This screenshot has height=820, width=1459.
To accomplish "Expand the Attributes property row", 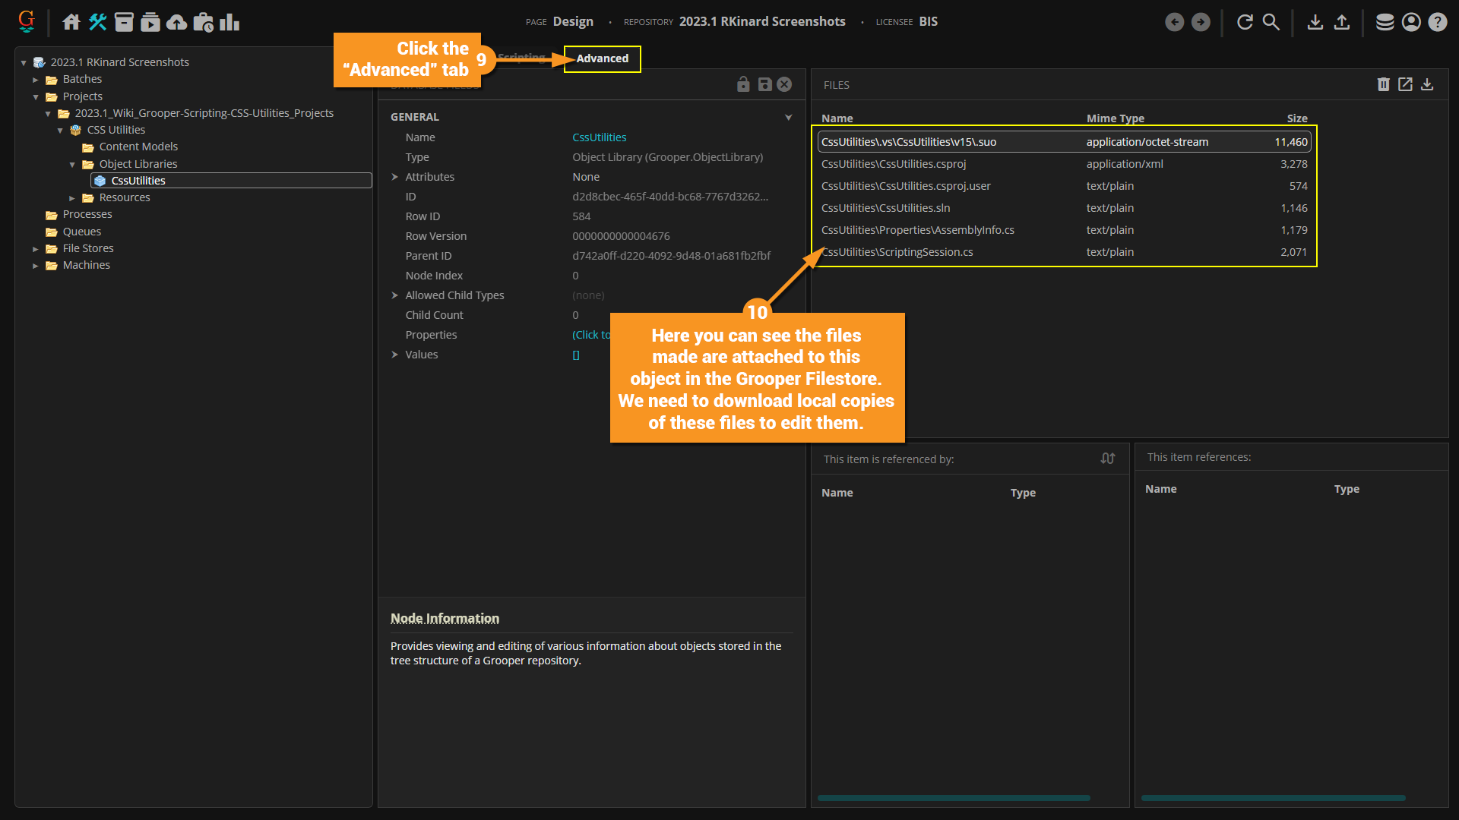I will (x=395, y=177).
